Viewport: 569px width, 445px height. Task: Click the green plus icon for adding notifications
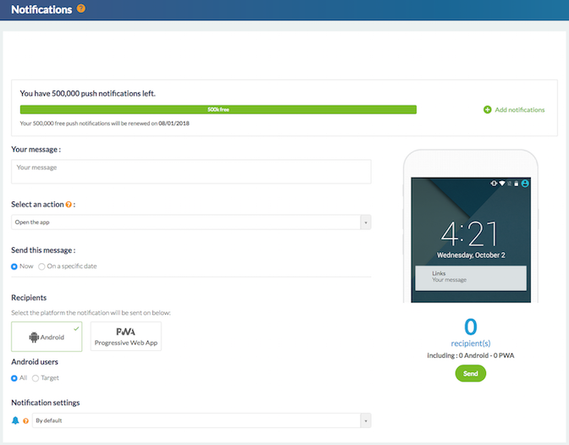click(487, 110)
